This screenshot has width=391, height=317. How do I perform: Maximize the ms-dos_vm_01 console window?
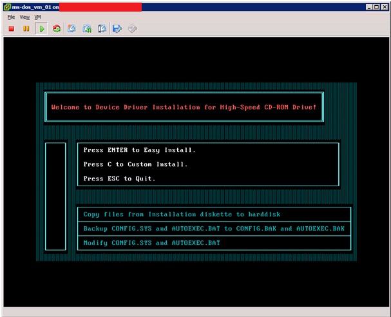pyautogui.click(x=377, y=7)
